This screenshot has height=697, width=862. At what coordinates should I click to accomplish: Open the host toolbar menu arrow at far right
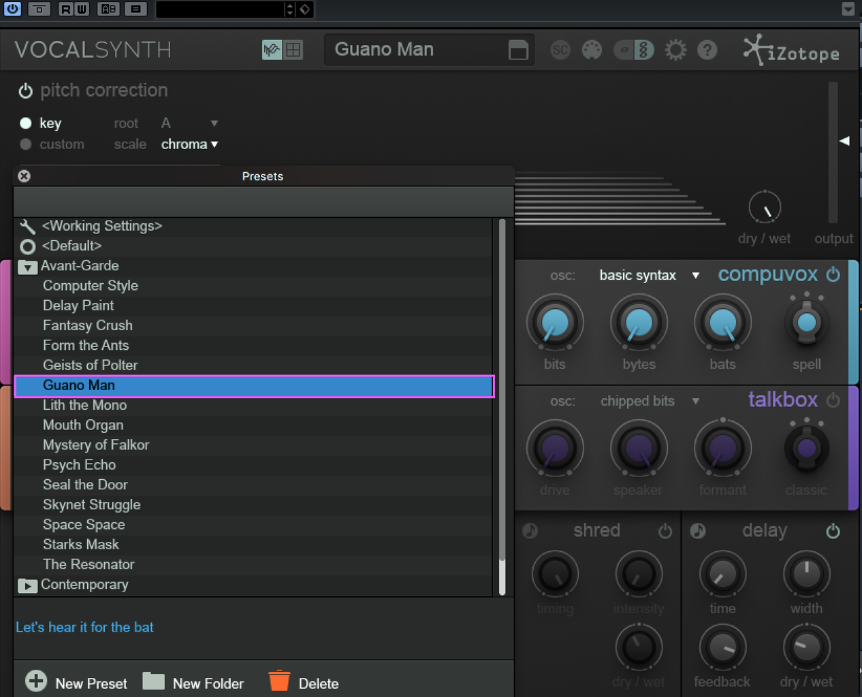tap(848, 9)
